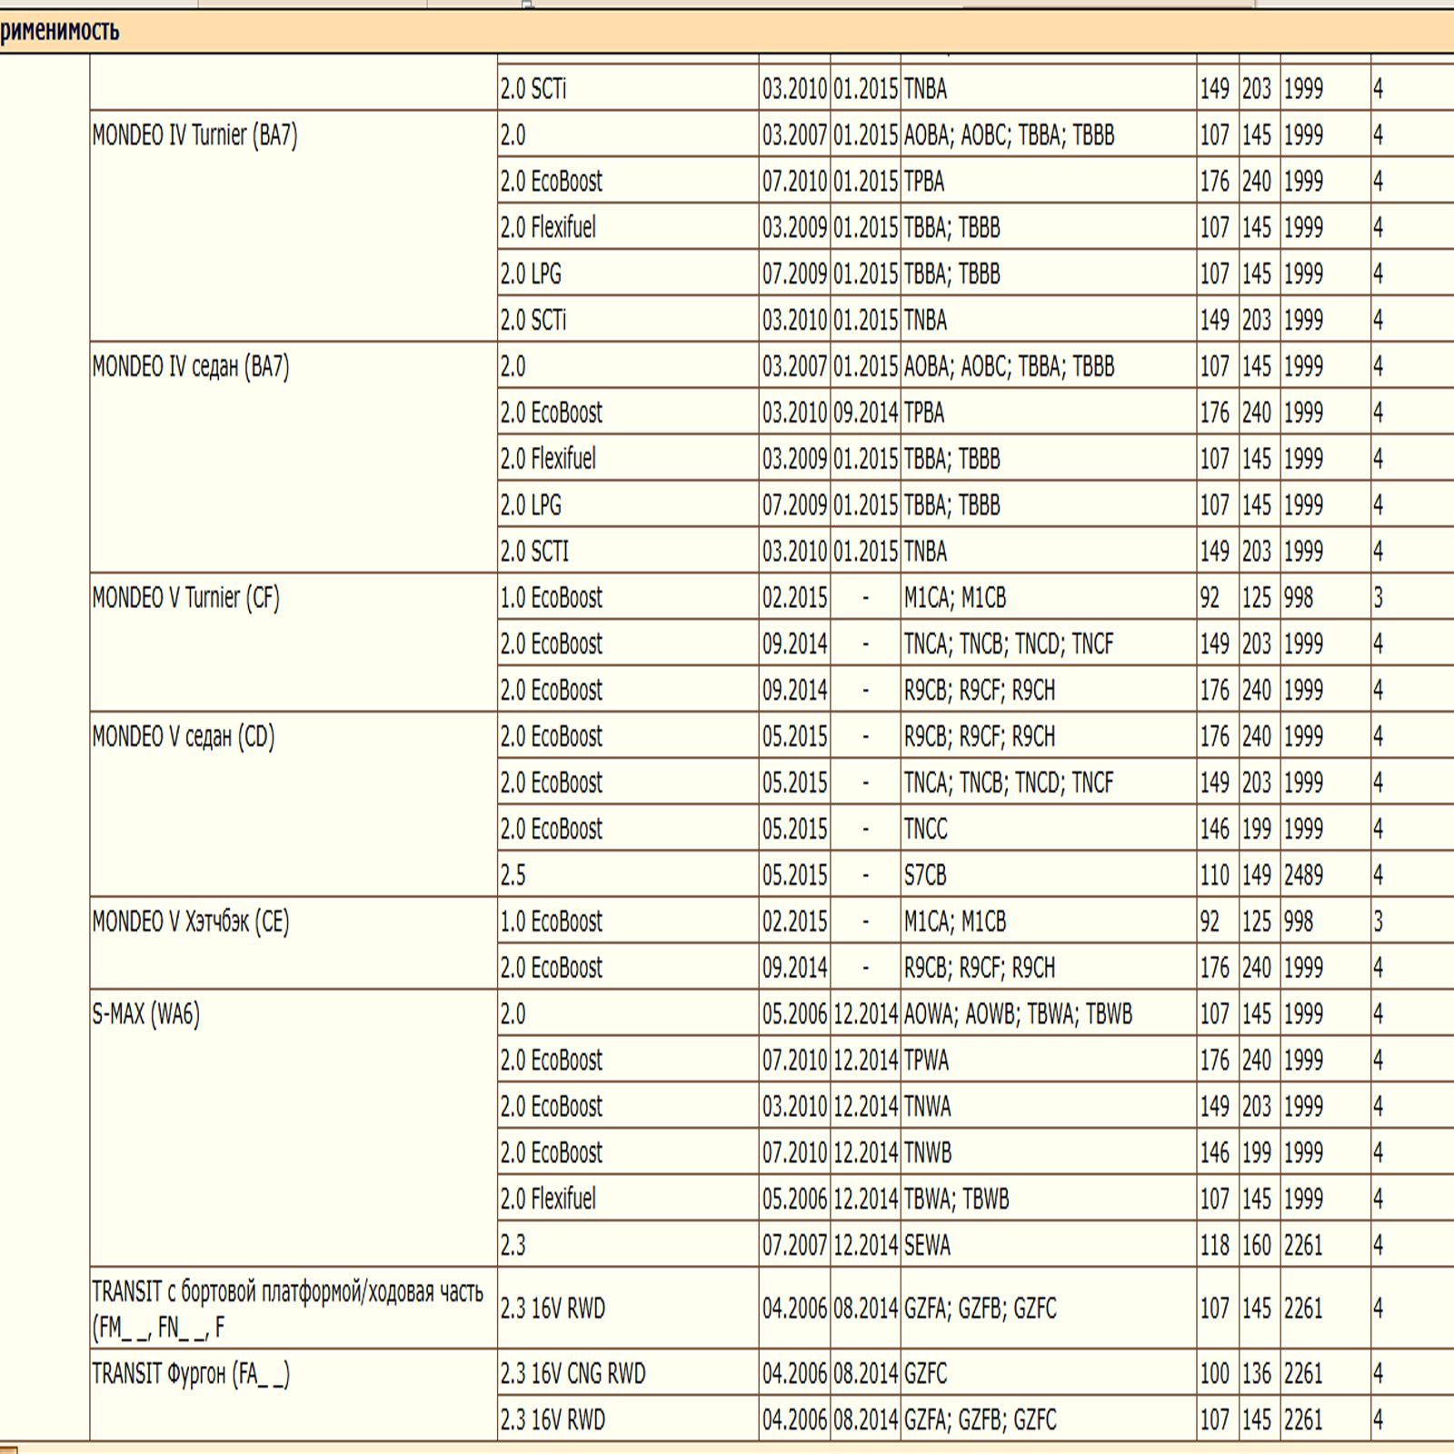Click the MONDEO V Turnier (CF) model cell

click(186, 598)
